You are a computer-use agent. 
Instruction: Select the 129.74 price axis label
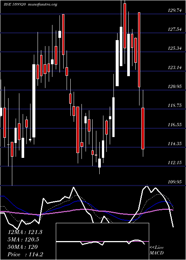pyautogui.click(x=175, y=10)
